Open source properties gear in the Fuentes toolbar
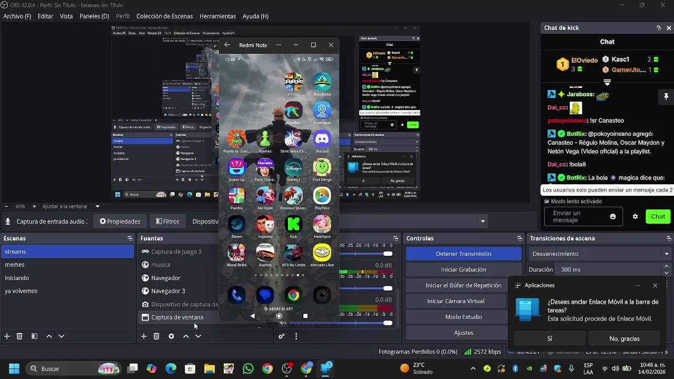674x379 pixels. 171,336
